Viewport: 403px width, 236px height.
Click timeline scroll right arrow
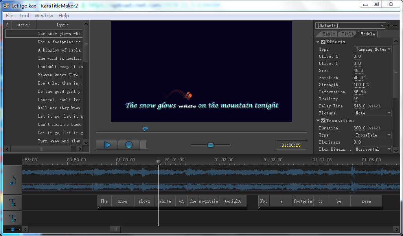(x=396, y=229)
